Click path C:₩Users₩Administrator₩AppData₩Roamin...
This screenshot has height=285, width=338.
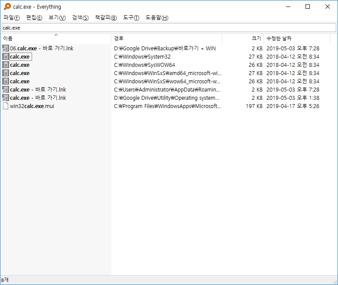[x=167, y=89]
